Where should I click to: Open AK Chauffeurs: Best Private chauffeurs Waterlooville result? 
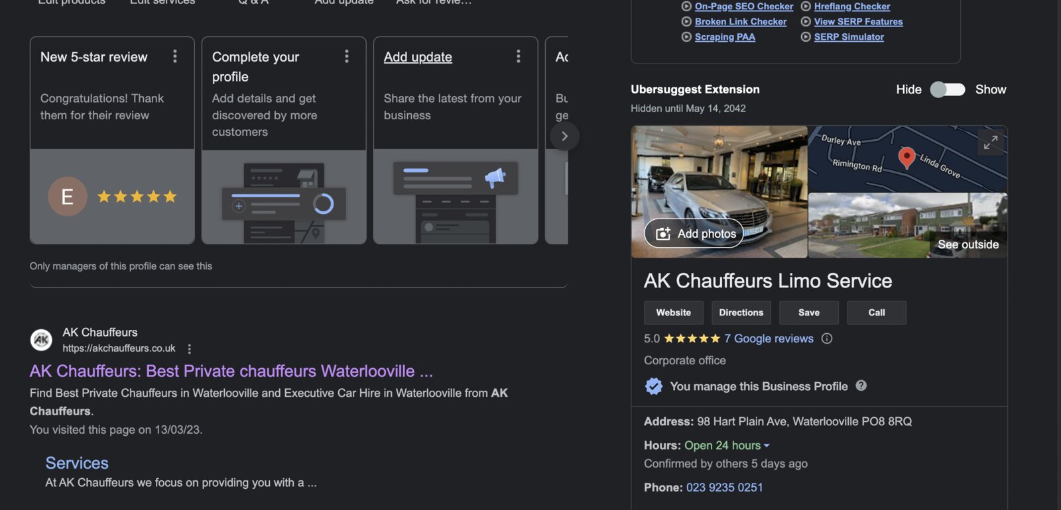(x=231, y=371)
